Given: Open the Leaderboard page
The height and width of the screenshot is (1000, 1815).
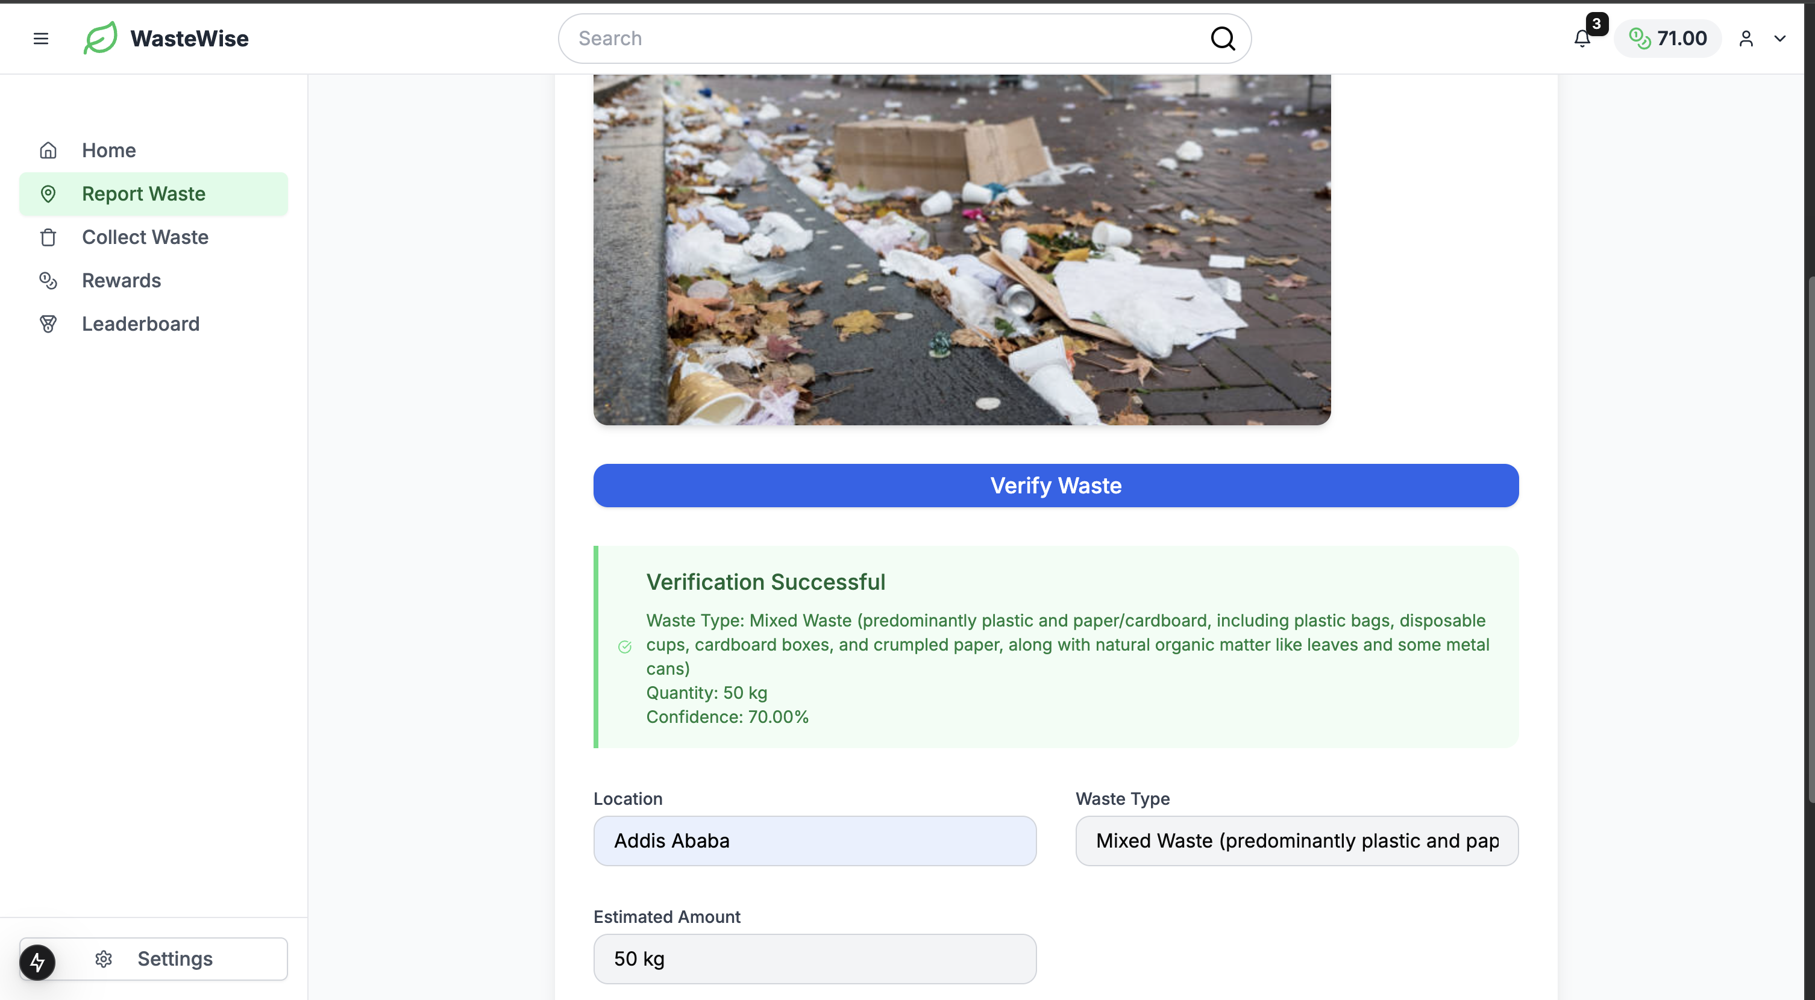Looking at the screenshot, I should 141,324.
